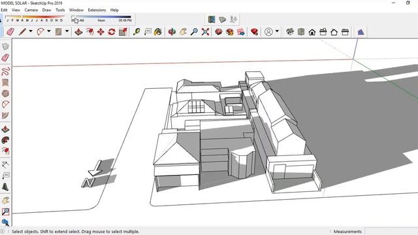
Task: Click the Measurements input box
Action: (391, 231)
